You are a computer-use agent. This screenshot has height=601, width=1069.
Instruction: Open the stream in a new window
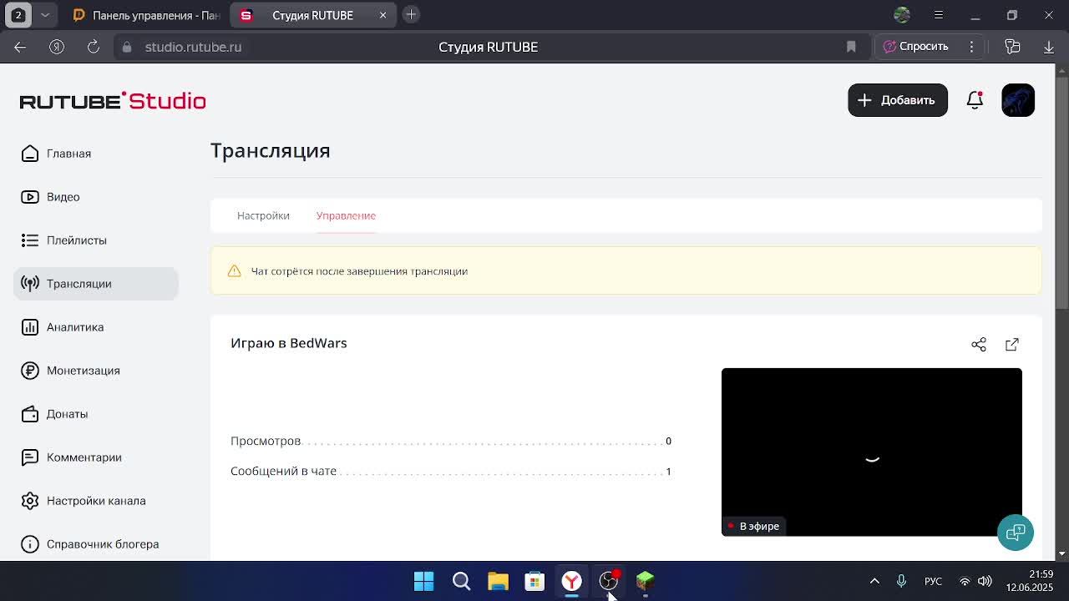1012,344
